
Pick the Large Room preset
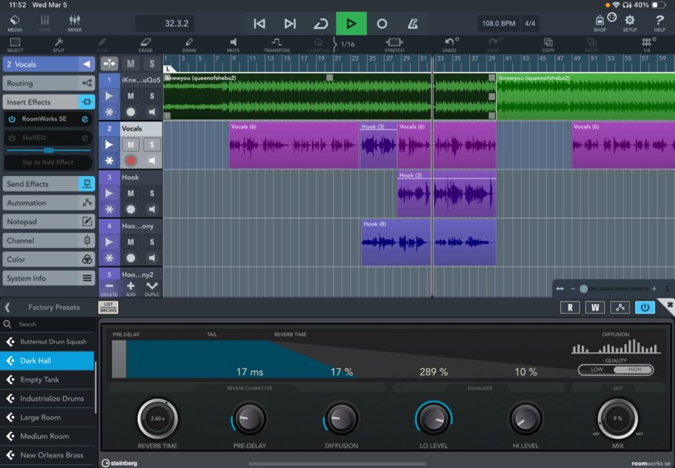[x=47, y=418]
